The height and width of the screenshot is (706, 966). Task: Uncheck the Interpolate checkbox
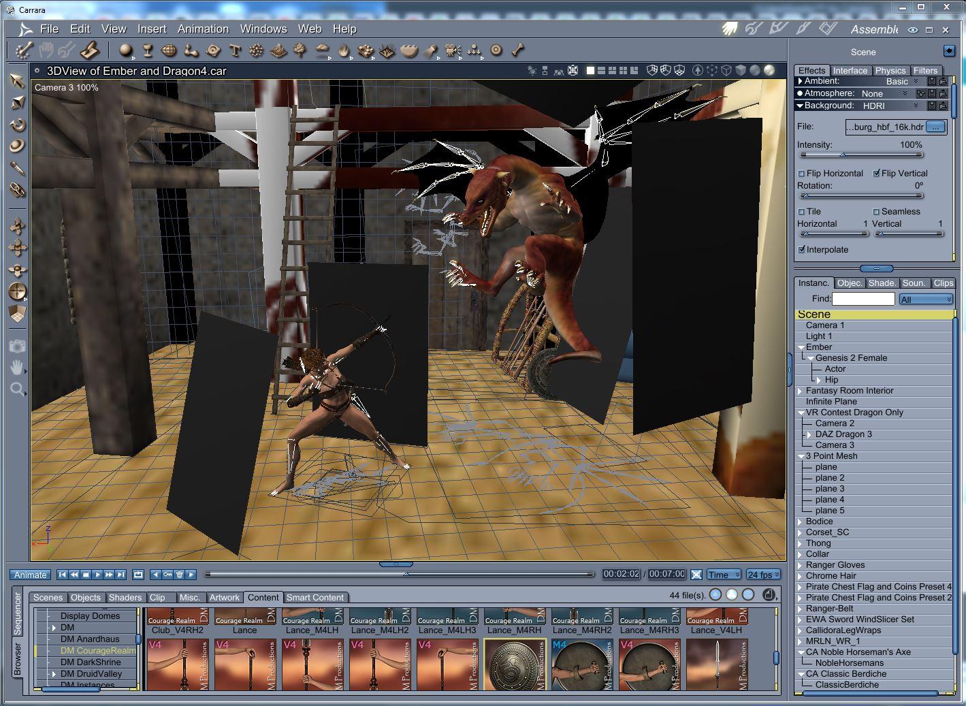pos(802,250)
